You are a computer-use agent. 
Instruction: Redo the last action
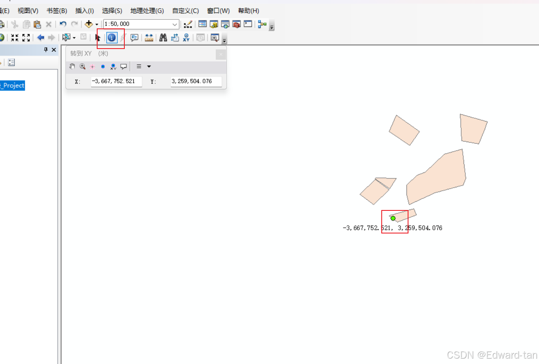coord(75,24)
